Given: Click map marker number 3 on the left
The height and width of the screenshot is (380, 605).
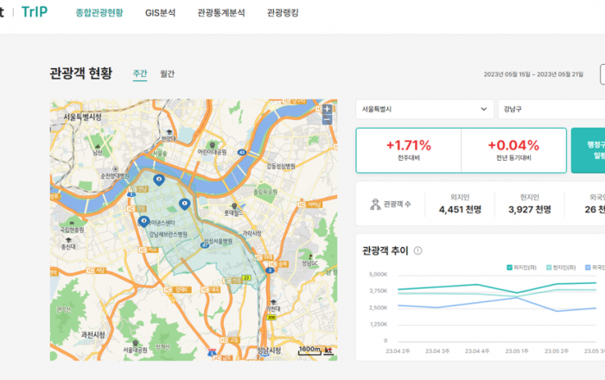Looking at the screenshot, I should tap(143, 221).
